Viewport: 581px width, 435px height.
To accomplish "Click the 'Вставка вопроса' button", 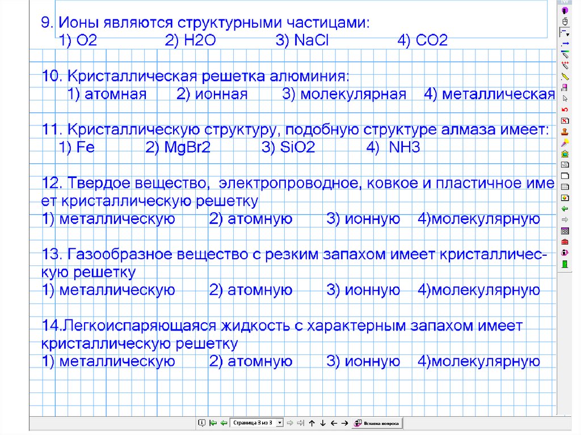I will point(377,423).
